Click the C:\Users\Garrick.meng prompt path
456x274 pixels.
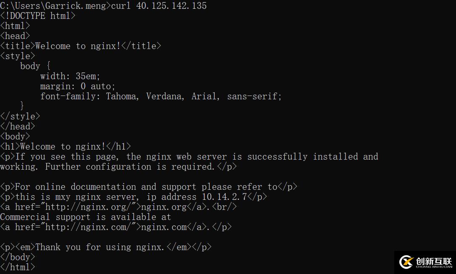[53, 5]
